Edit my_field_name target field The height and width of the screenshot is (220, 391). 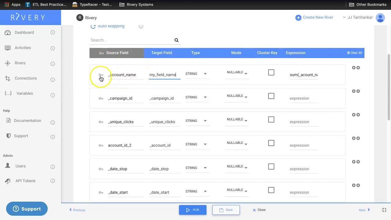pyautogui.click(x=164, y=75)
